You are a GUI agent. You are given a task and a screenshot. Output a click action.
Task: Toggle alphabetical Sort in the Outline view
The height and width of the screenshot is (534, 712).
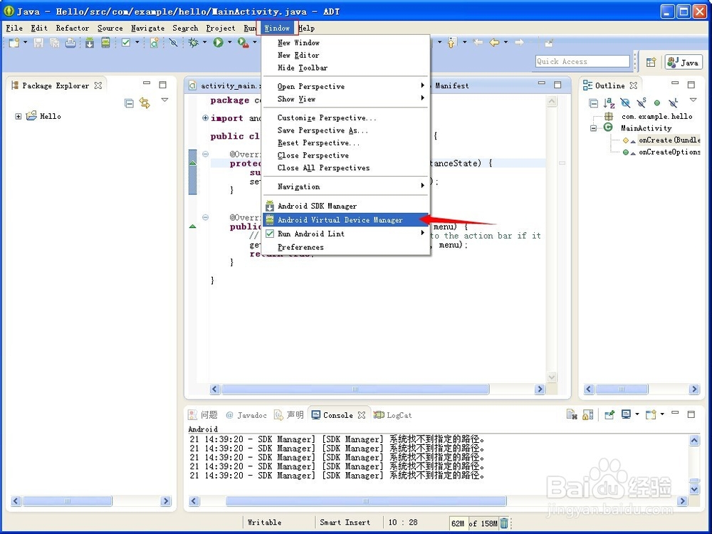[609, 103]
